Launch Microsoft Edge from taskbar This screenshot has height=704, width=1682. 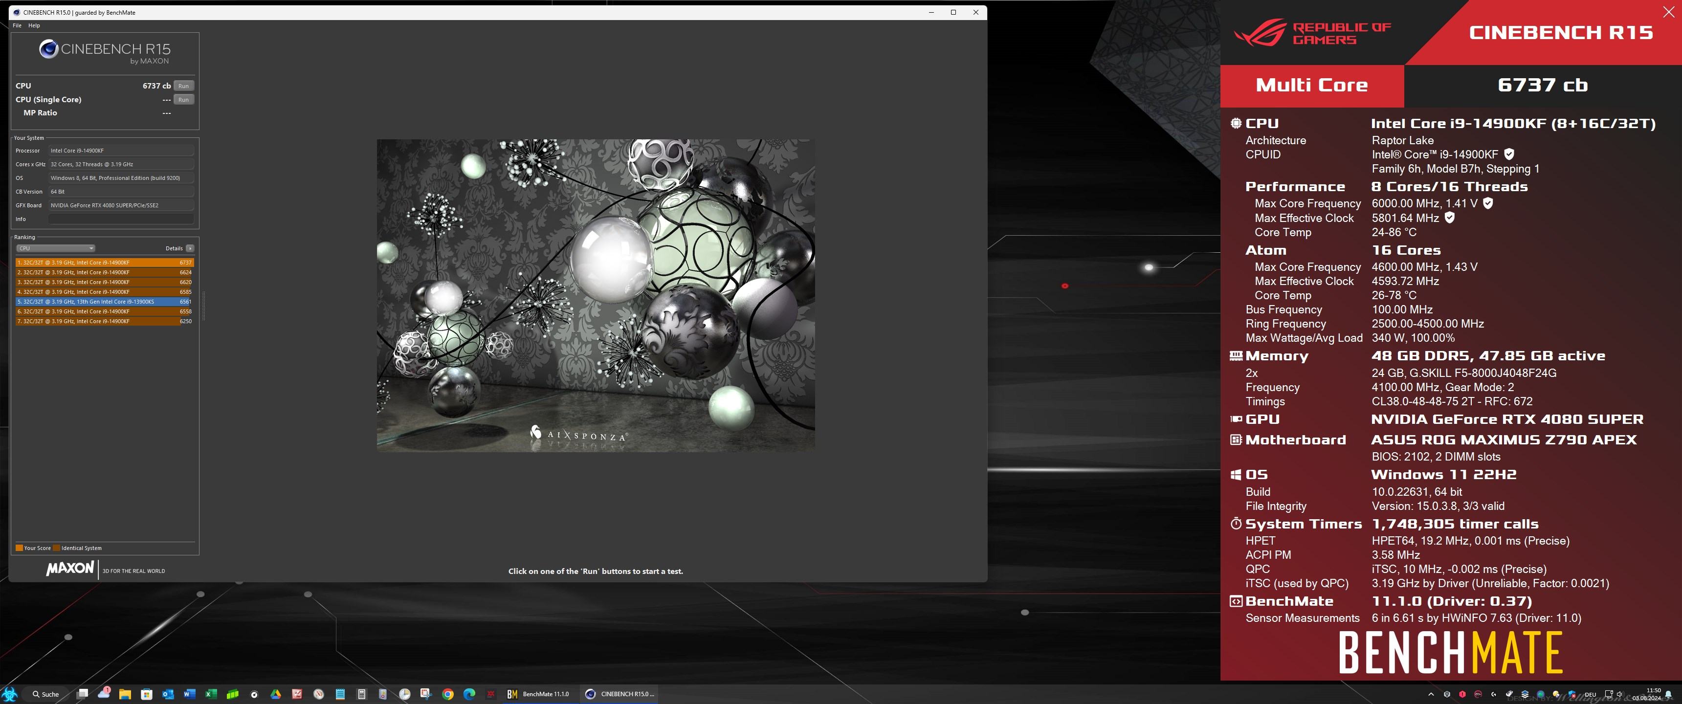click(469, 694)
